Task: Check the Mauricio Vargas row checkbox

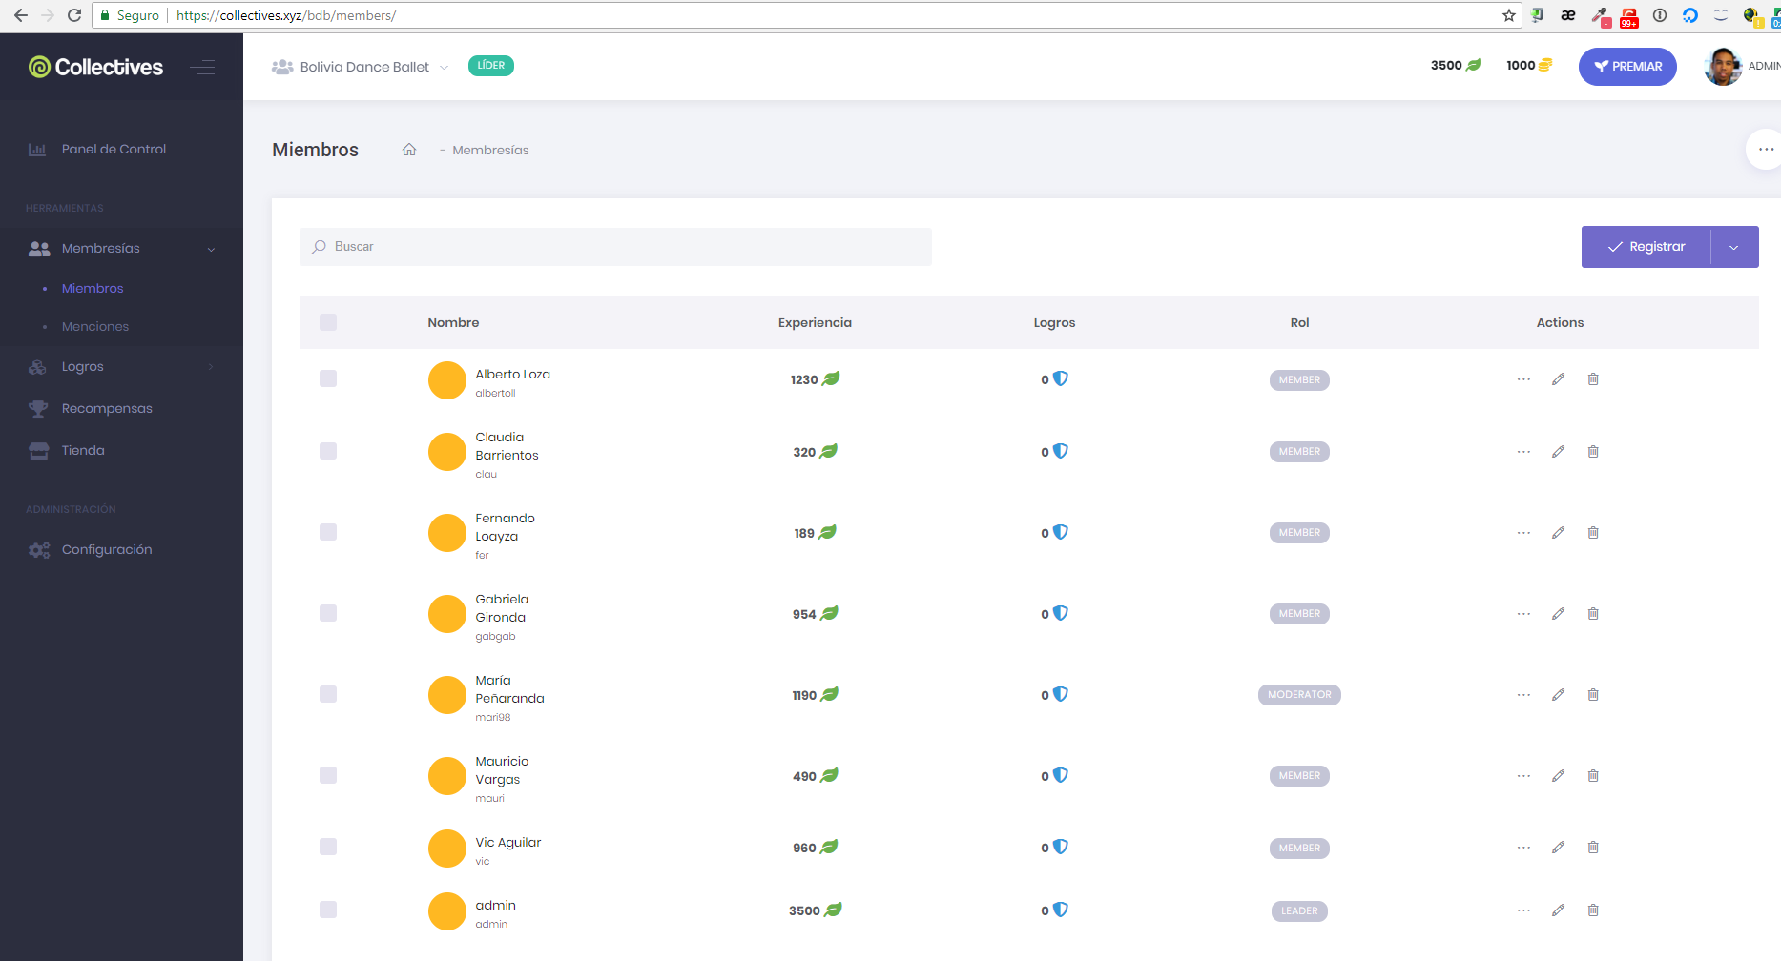Action: point(328,775)
